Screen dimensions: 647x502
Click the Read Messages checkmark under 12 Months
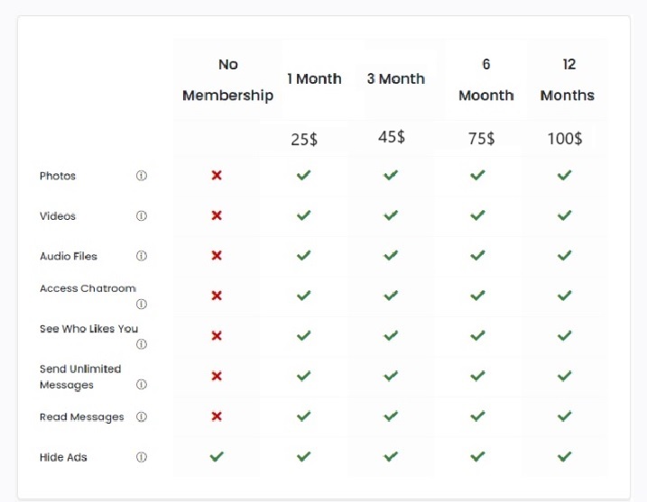tap(564, 416)
